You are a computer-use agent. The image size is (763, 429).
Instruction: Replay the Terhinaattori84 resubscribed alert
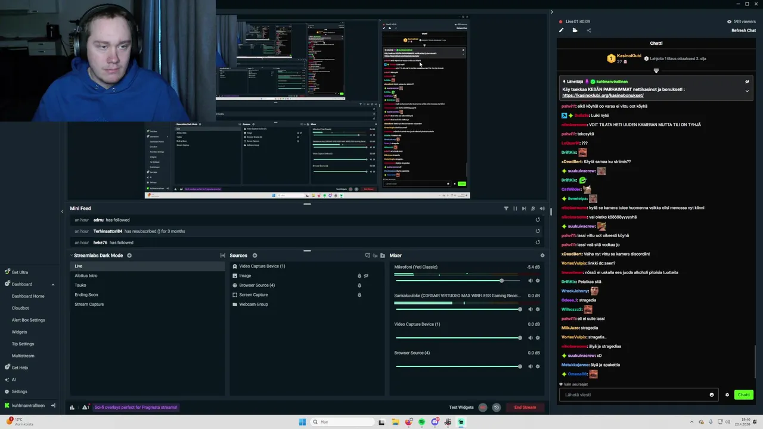[538, 231]
